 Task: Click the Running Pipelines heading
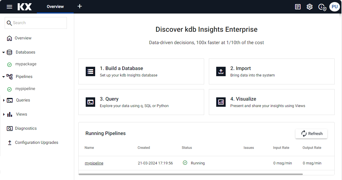click(x=105, y=134)
